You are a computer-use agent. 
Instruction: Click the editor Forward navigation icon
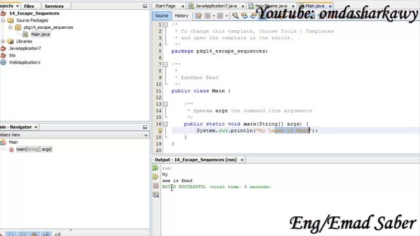tap(220, 16)
